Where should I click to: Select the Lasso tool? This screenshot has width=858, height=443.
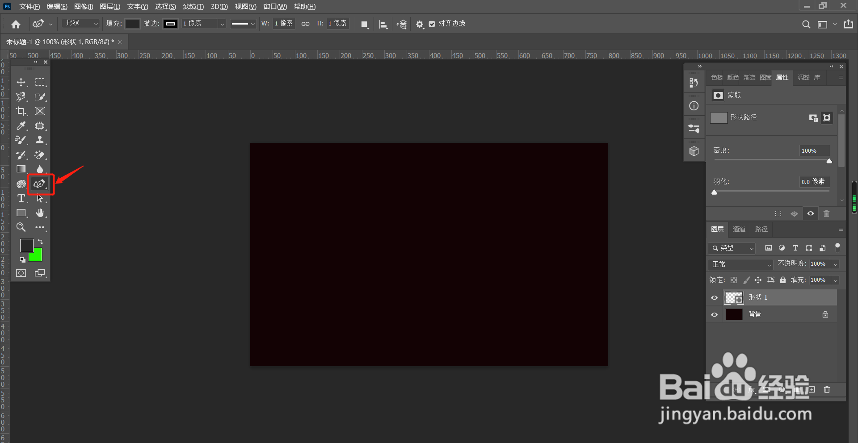point(21,97)
